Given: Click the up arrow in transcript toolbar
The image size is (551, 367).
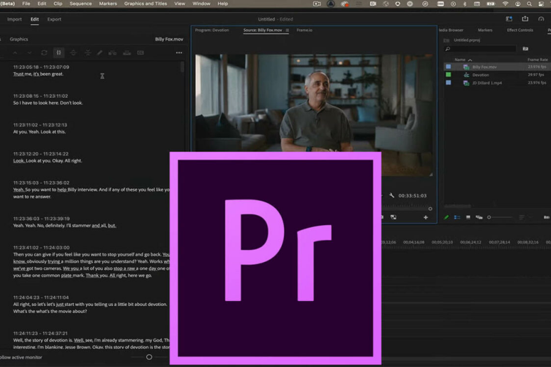Looking at the screenshot, I should tap(15, 53).
